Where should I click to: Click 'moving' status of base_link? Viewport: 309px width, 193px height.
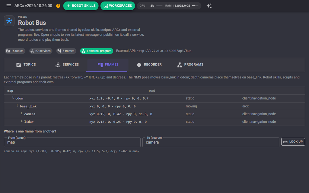pyautogui.click(x=191, y=106)
